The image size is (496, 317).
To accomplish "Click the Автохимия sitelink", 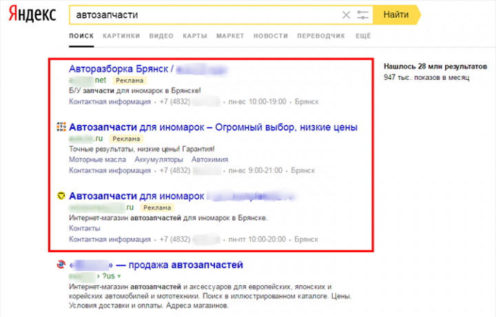I will [209, 159].
